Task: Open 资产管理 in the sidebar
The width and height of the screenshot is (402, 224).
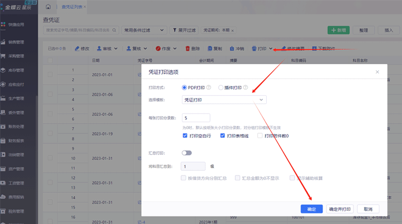Action: click(x=16, y=169)
